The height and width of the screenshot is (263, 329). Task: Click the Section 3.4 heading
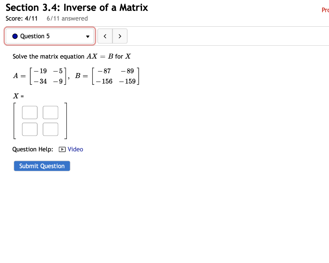point(77,7)
